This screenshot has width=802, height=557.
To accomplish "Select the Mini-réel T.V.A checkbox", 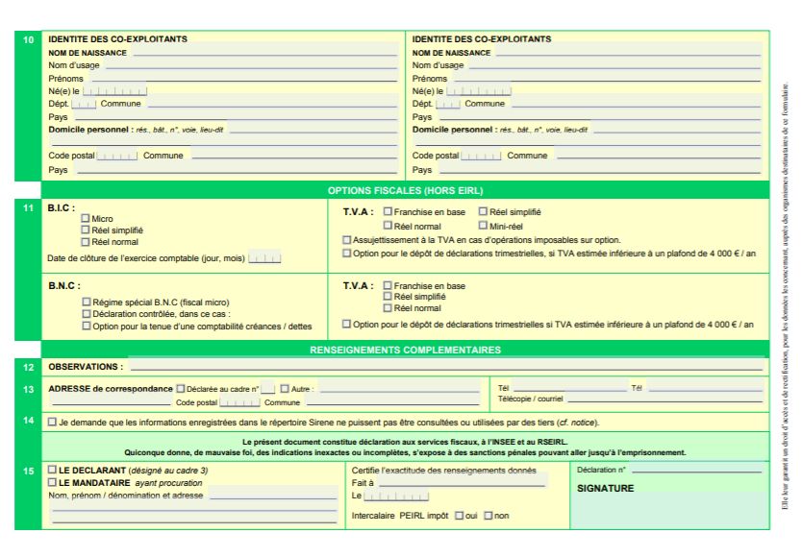I will (x=483, y=226).
